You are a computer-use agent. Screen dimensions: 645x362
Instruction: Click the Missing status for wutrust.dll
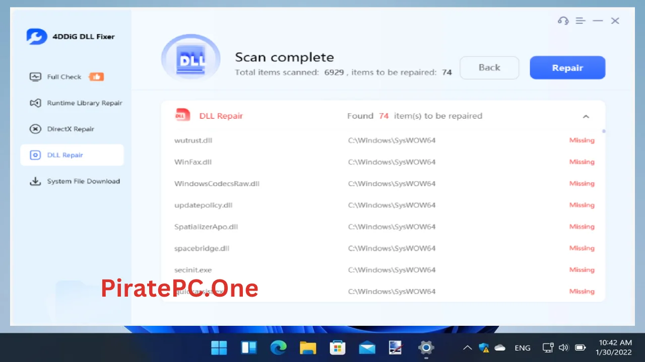point(582,140)
